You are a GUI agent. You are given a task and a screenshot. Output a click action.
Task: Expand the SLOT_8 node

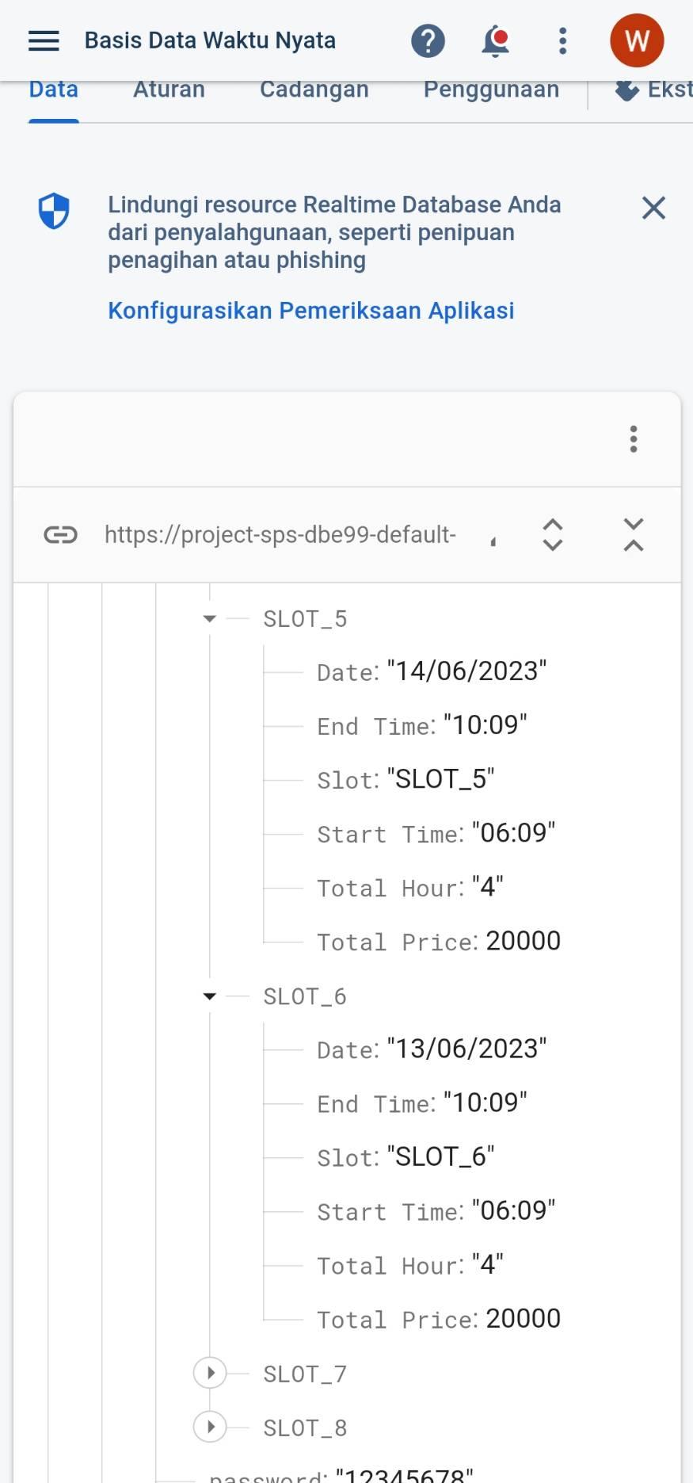point(210,1427)
